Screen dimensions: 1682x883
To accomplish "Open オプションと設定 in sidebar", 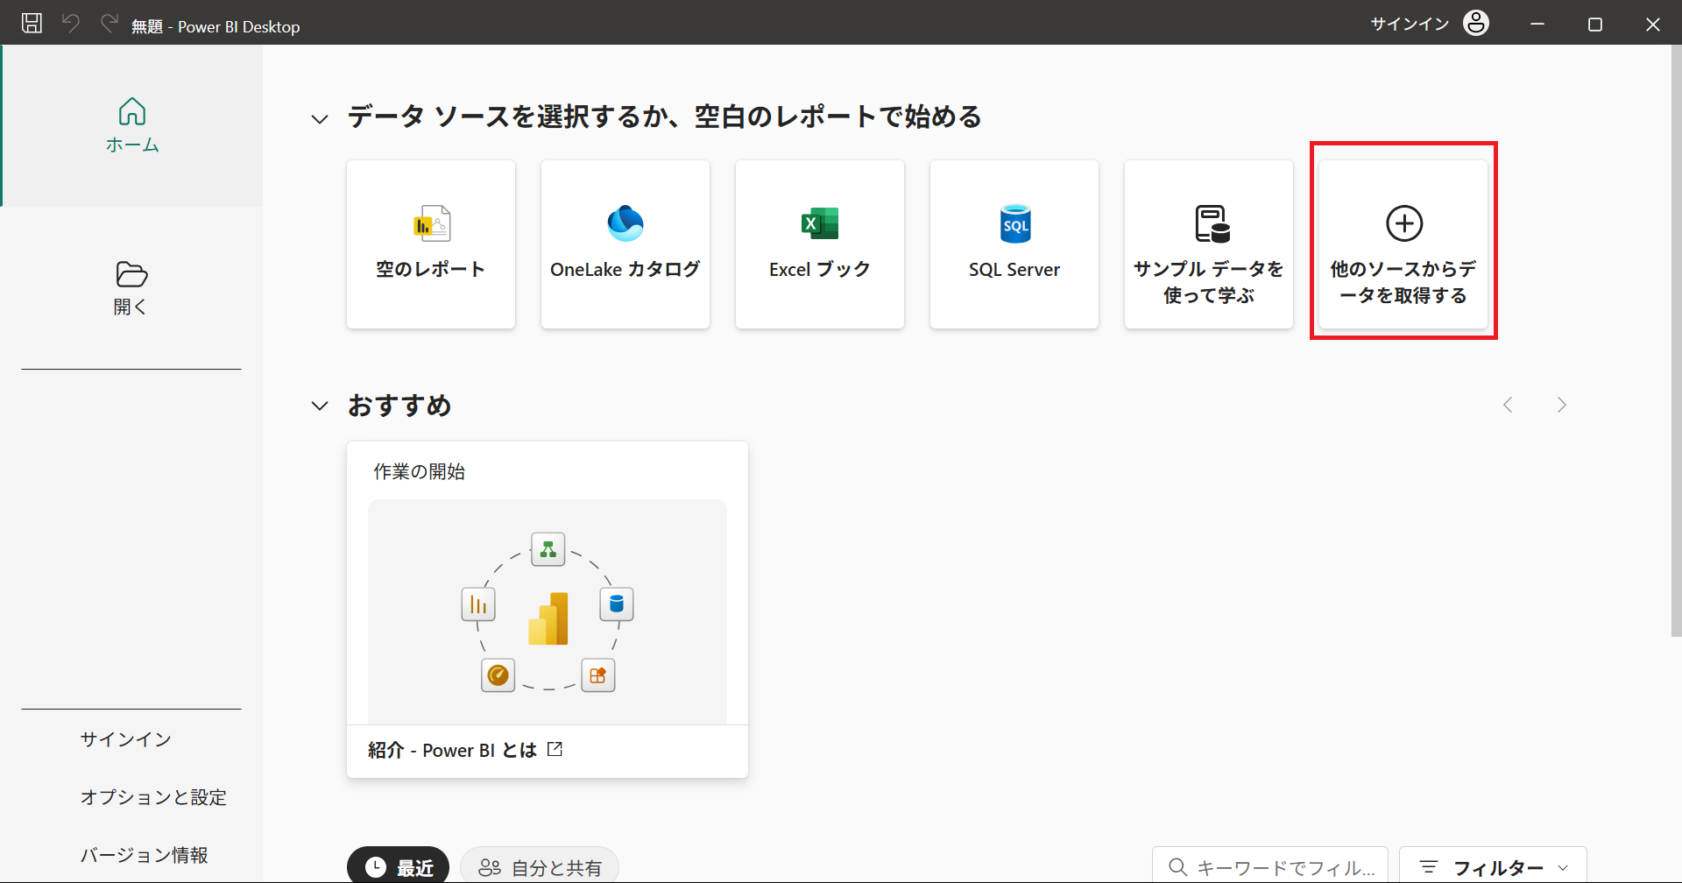I will pos(153,797).
